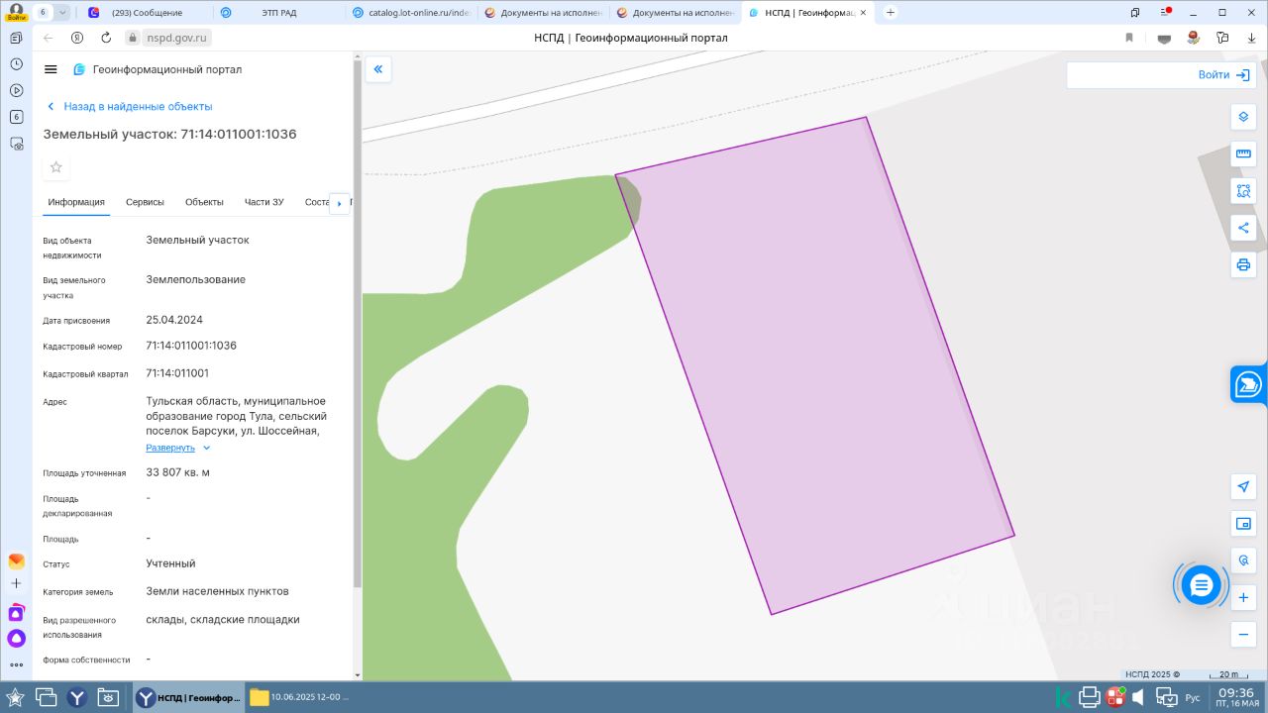Image resolution: width=1268 pixels, height=713 pixels.
Task: Switch to the Сервисы tab
Action: pos(145,202)
